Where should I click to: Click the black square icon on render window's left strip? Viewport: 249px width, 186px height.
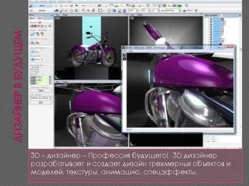click(x=124, y=59)
